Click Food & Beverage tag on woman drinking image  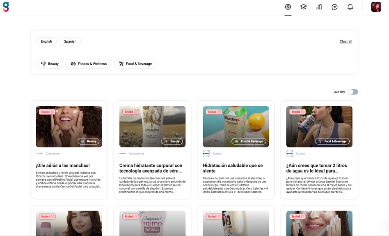[x=332, y=141]
